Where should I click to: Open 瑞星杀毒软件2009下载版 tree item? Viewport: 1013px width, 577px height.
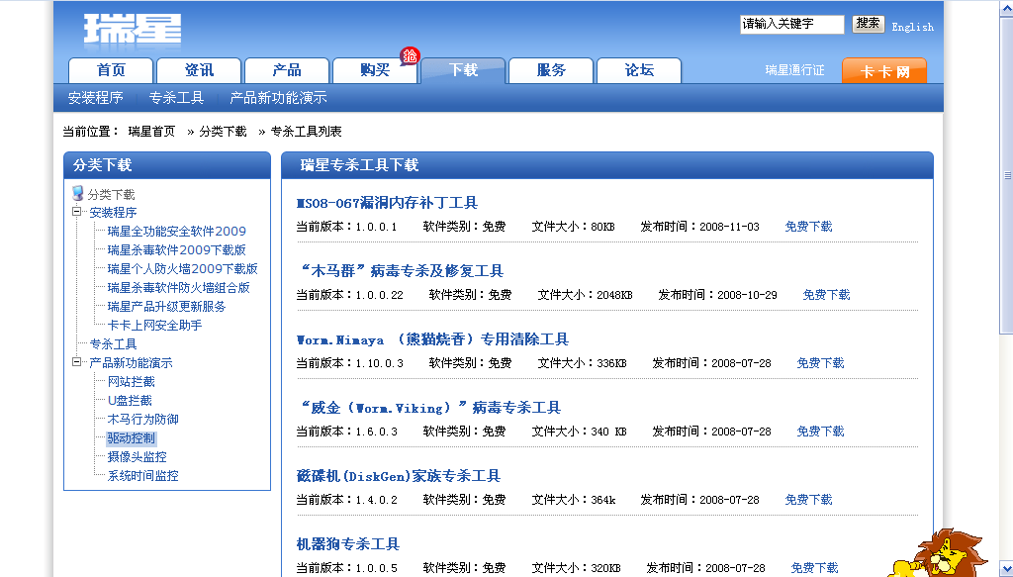(x=176, y=250)
